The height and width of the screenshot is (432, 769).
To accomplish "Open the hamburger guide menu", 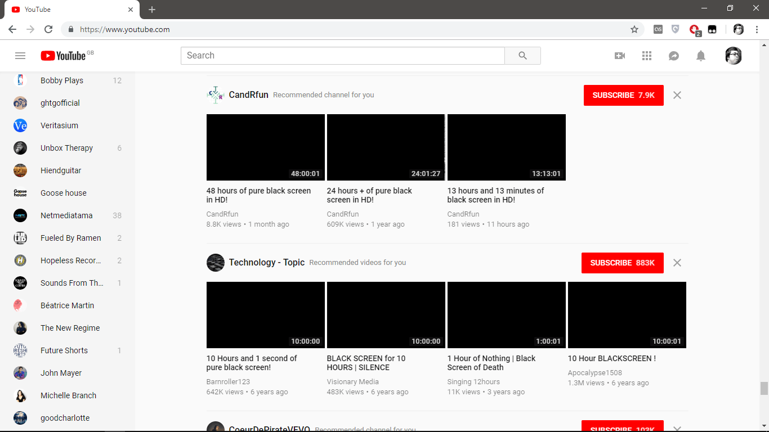I will tap(20, 56).
